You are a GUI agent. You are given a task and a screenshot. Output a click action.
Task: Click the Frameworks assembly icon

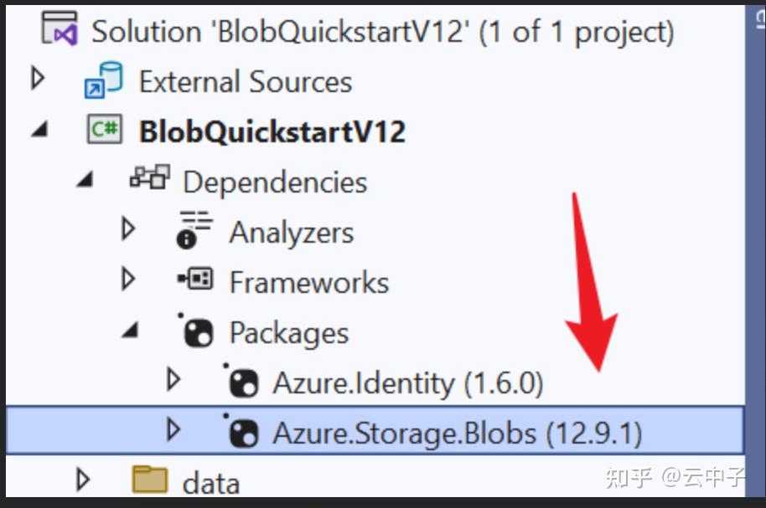195,280
